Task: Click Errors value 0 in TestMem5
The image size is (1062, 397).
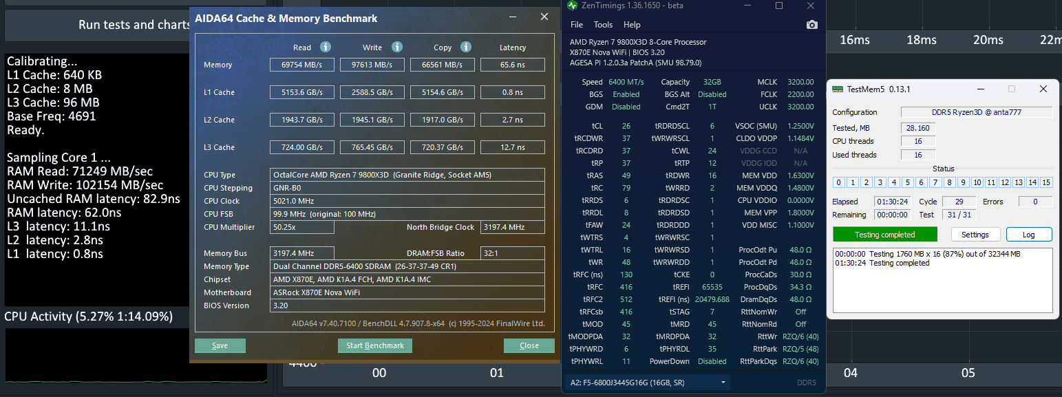Action: click(1035, 202)
